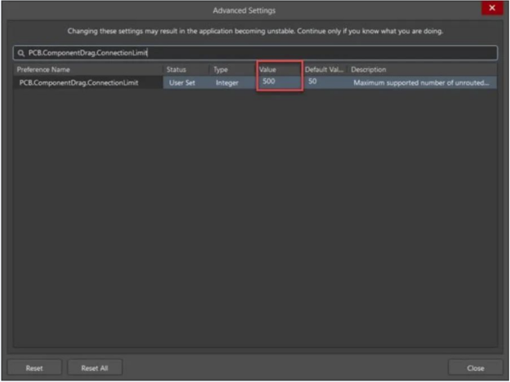
Task: Sort by Default Value column header
Action: click(x=324, y=70)
